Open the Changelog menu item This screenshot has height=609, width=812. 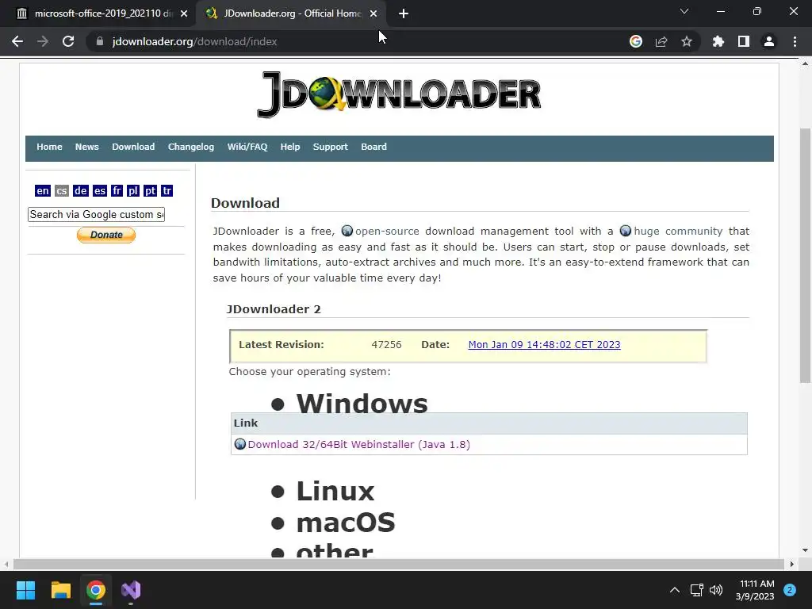click(191, 147)
